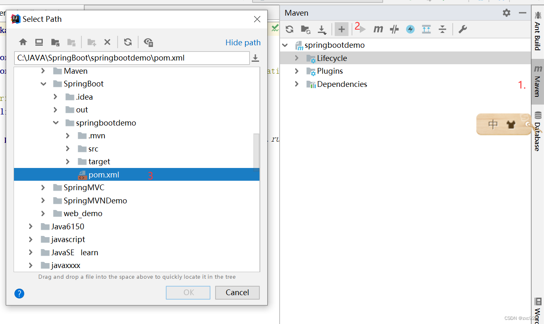Generate sources and update folders icon
The width and height of the screenshot is (544, 324).
click(306, 29)
